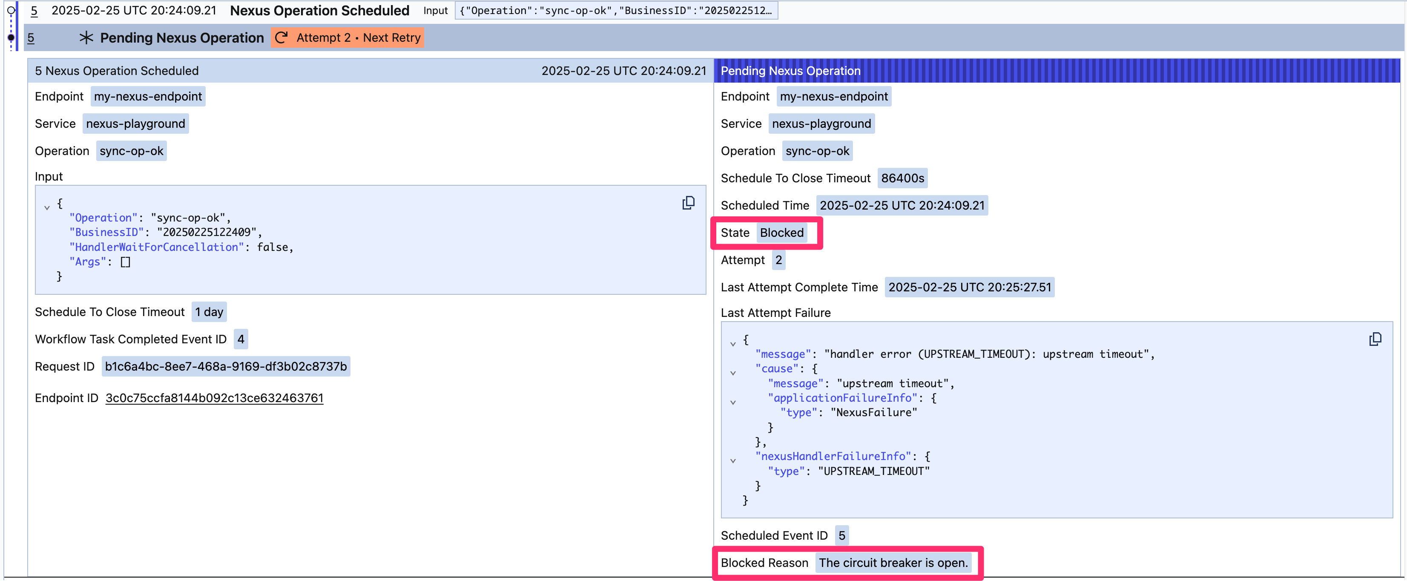Viewport: 1407px width, 581px height.
Task: Open event 5 link in the Pending Nexus Operation row
Action: point(31,38)
